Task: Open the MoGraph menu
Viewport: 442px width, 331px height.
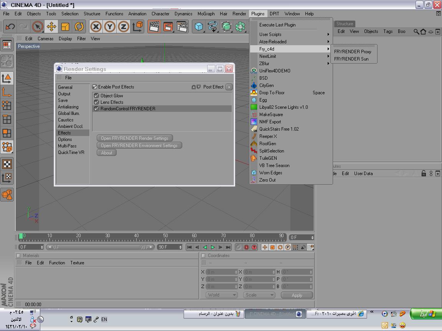Action: pyautogui.click(x=206, y=13)
